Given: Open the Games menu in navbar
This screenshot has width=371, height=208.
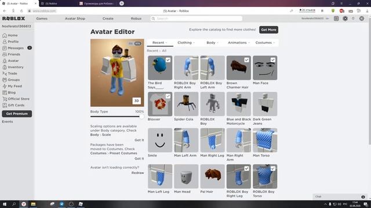Looking at the screenshot, I should pos(42,18).
